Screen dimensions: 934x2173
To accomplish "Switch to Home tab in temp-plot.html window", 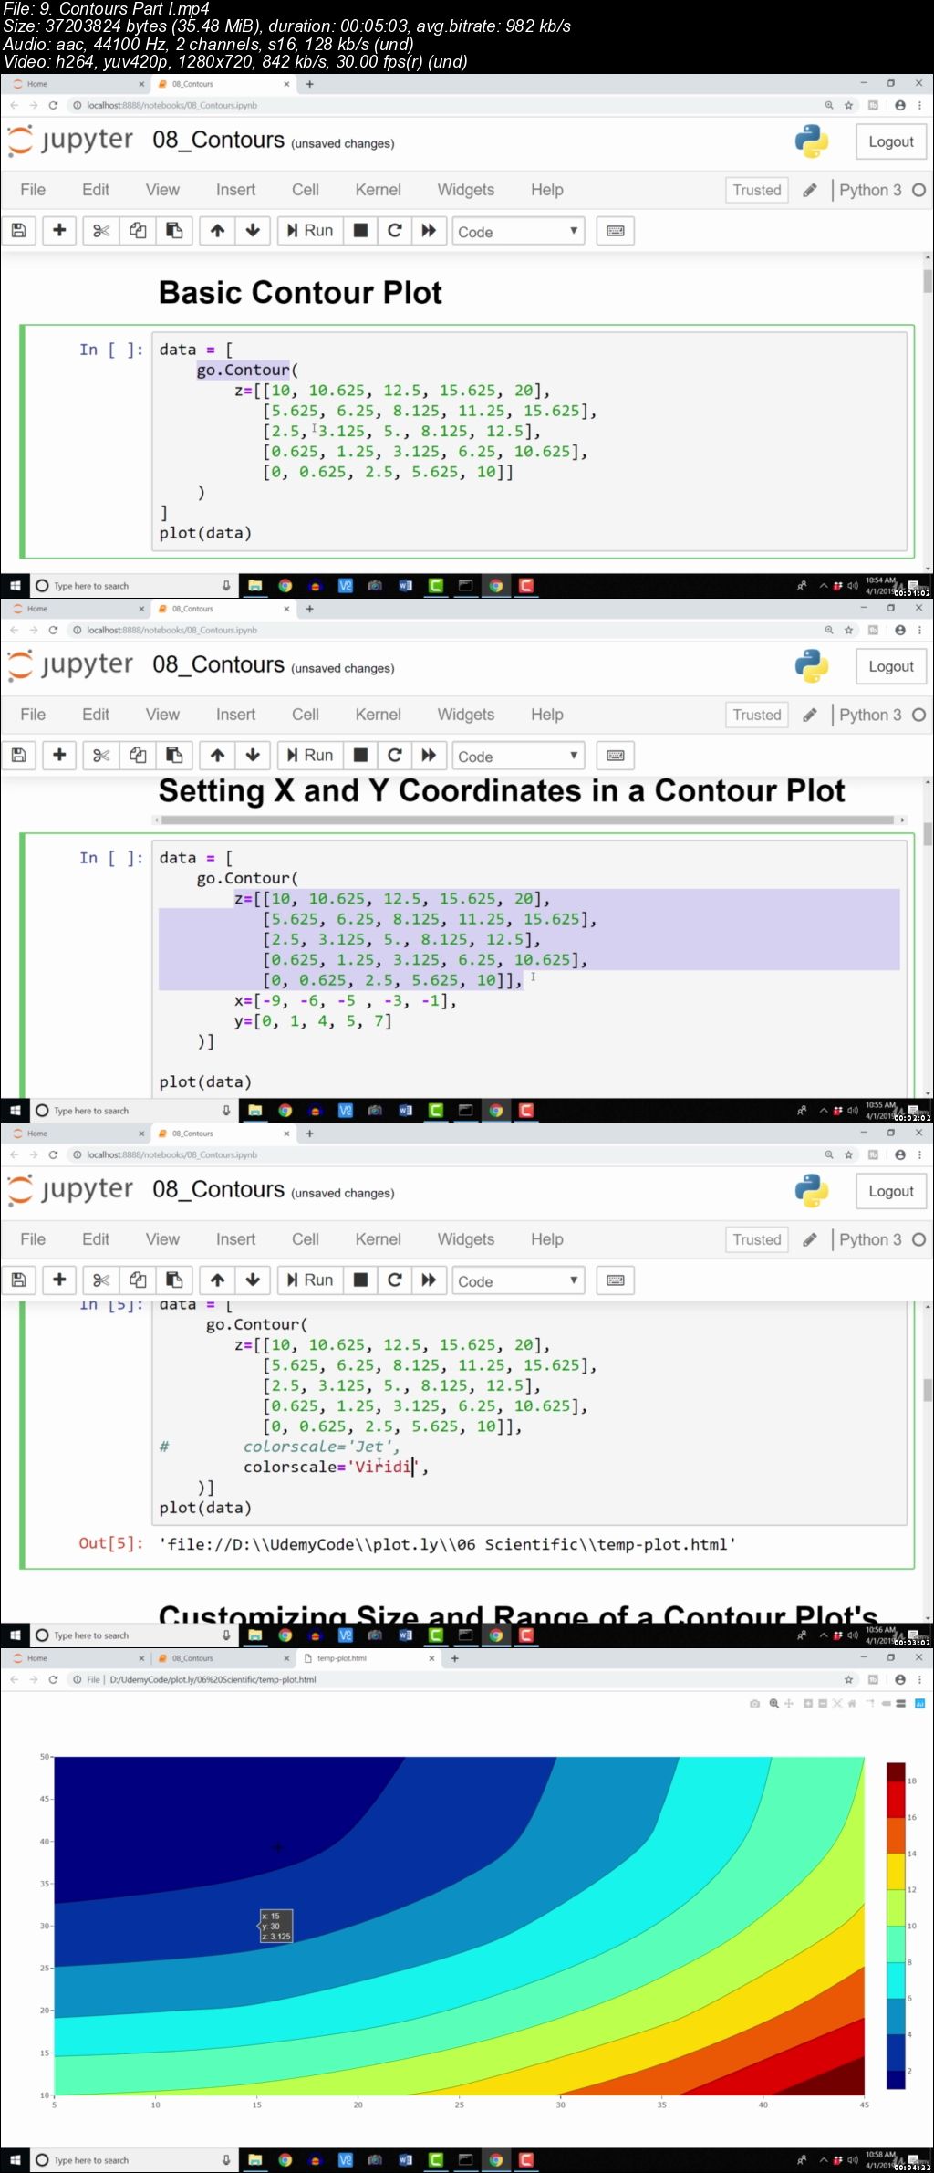I will pos(78,1658).
